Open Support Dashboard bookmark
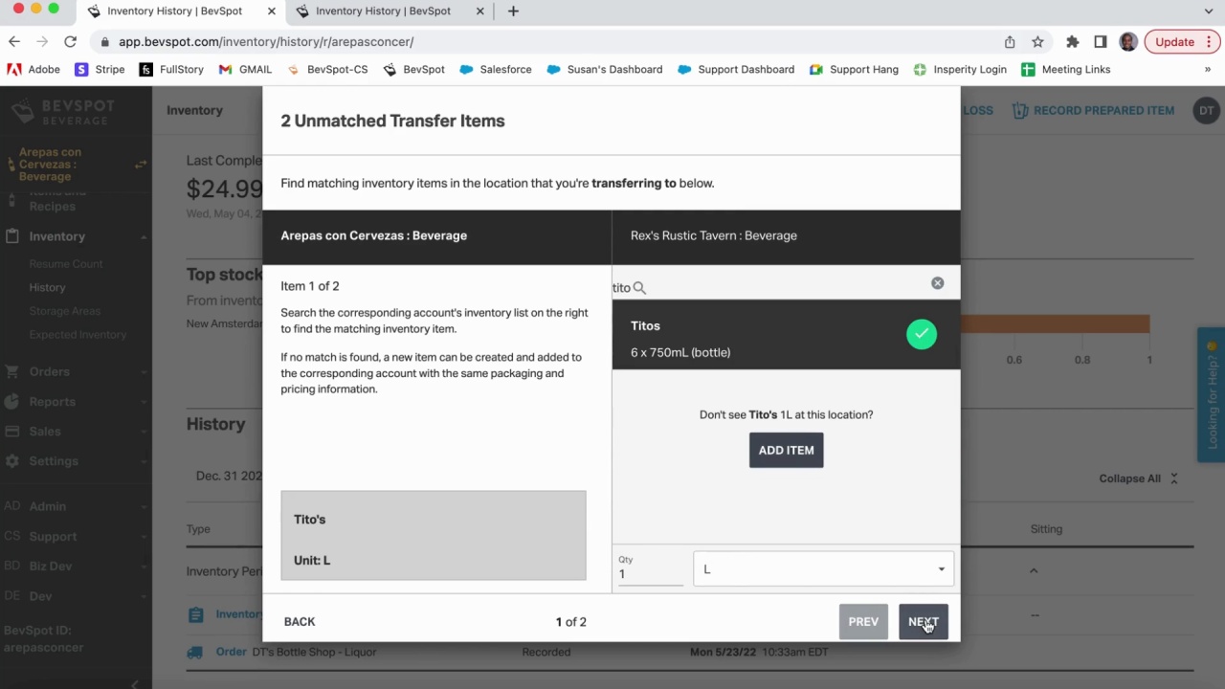This screenshot has height=689, width=1225. click(x=735, y=70)
